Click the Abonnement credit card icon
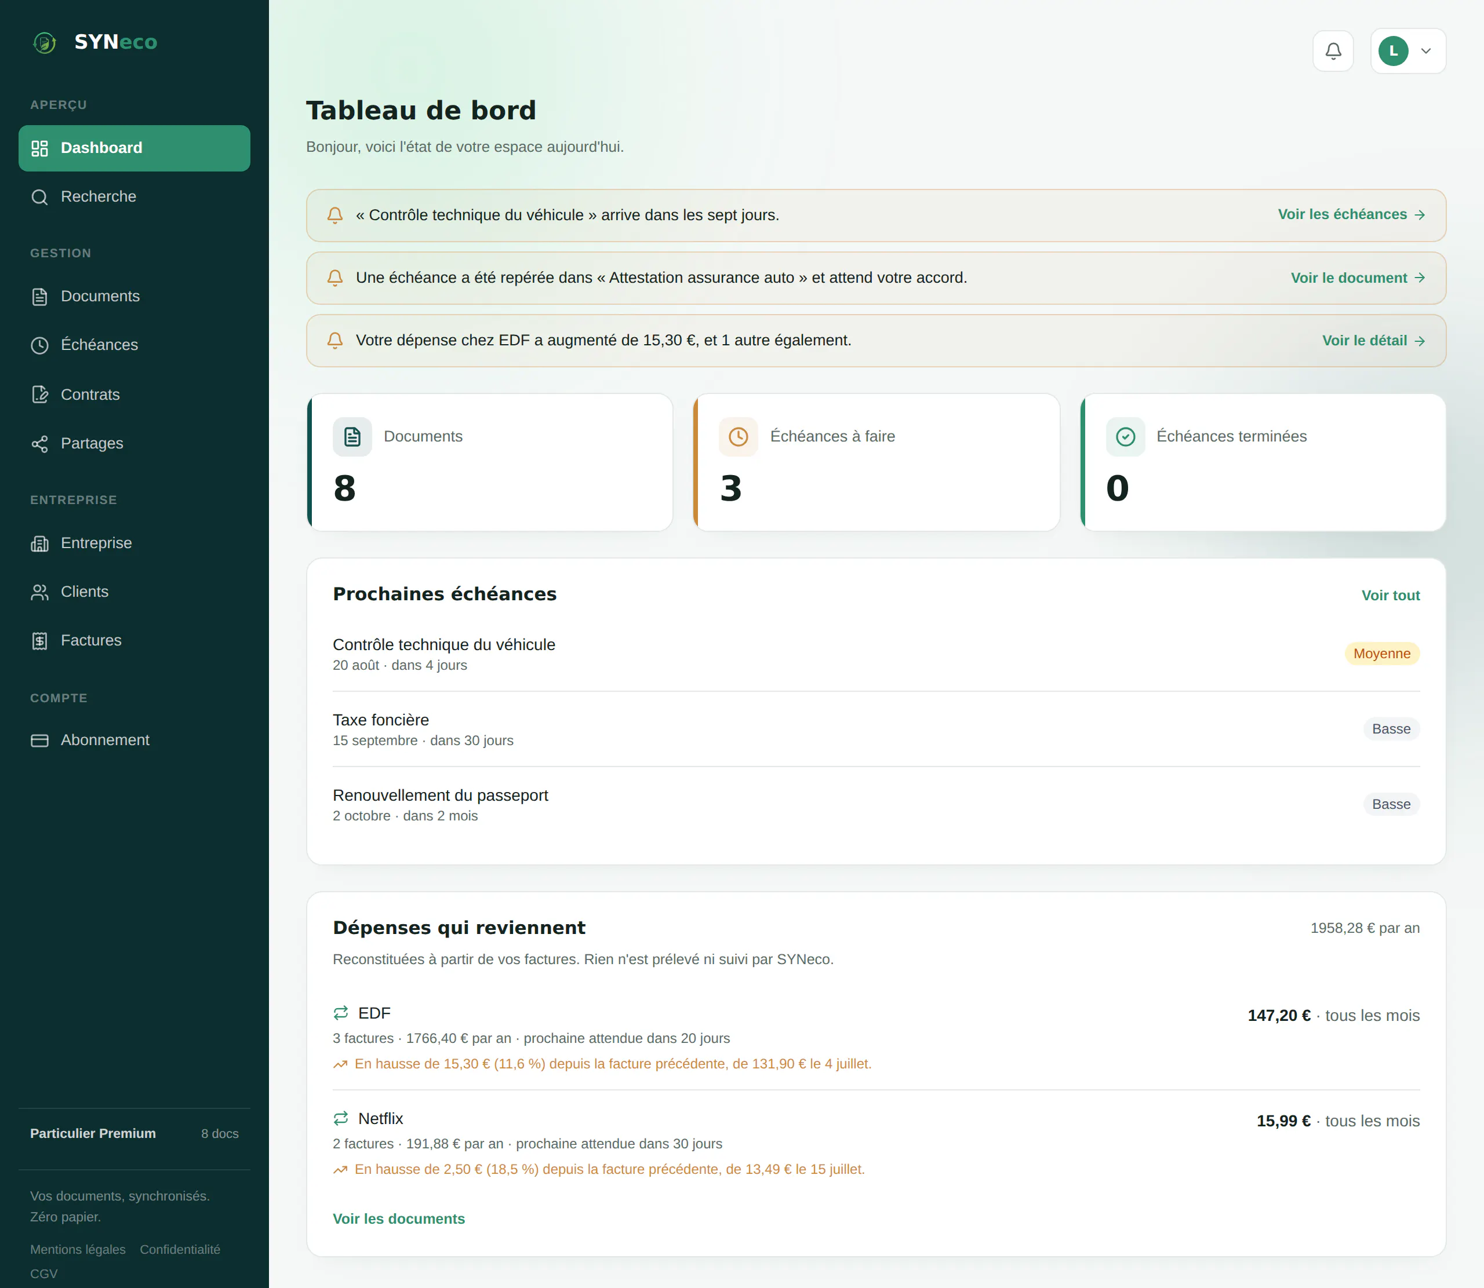 click(39, 740)
